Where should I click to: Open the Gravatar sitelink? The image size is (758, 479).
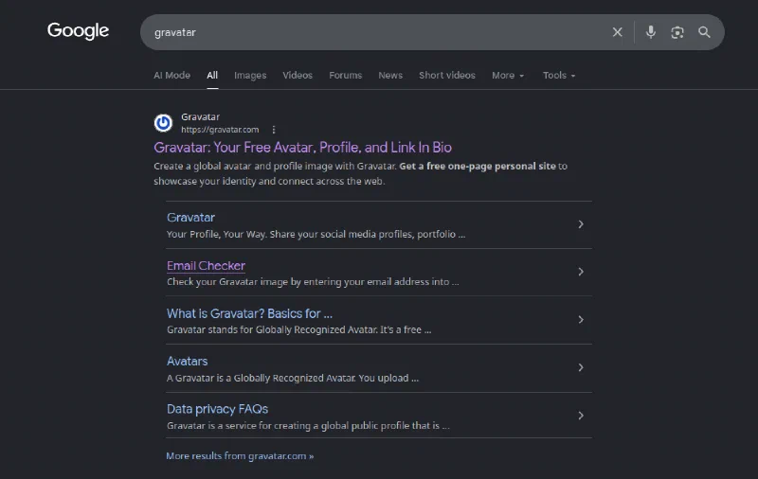tap(190, 218)
